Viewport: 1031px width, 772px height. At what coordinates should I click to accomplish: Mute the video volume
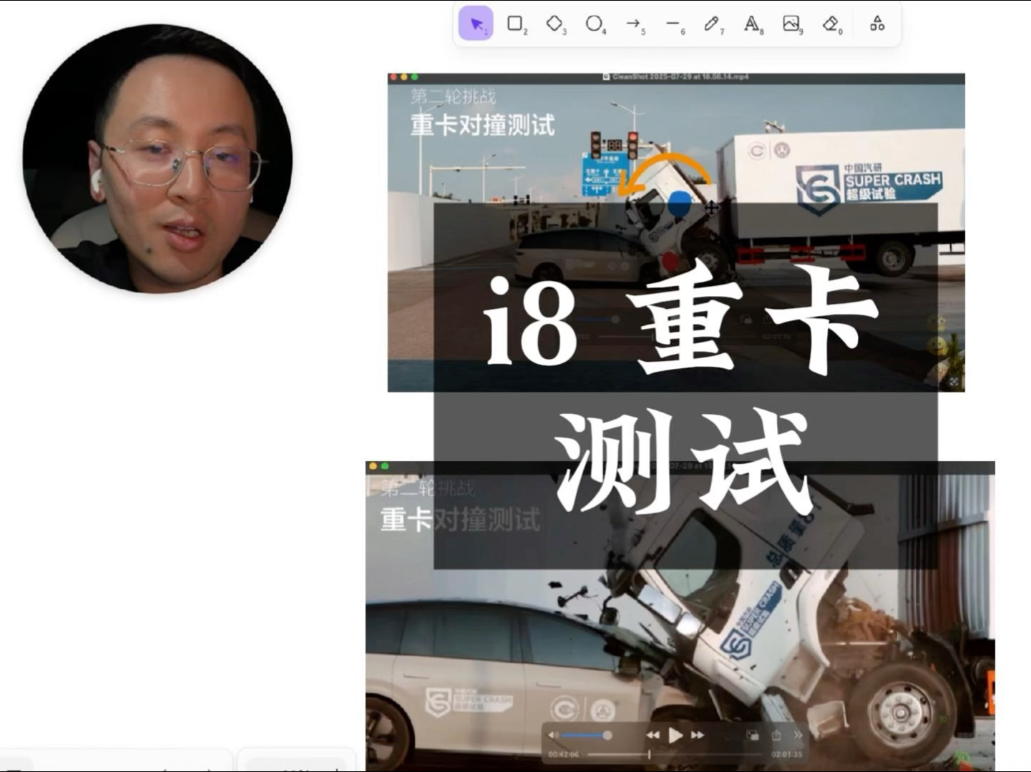[x=552, y=734]
